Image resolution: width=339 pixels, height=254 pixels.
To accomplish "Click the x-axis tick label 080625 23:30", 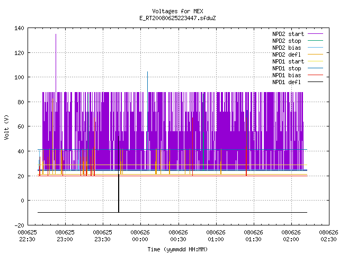I will 102,236.
